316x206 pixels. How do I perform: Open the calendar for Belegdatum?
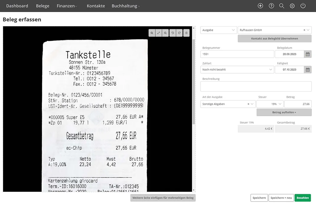(308, 54)
